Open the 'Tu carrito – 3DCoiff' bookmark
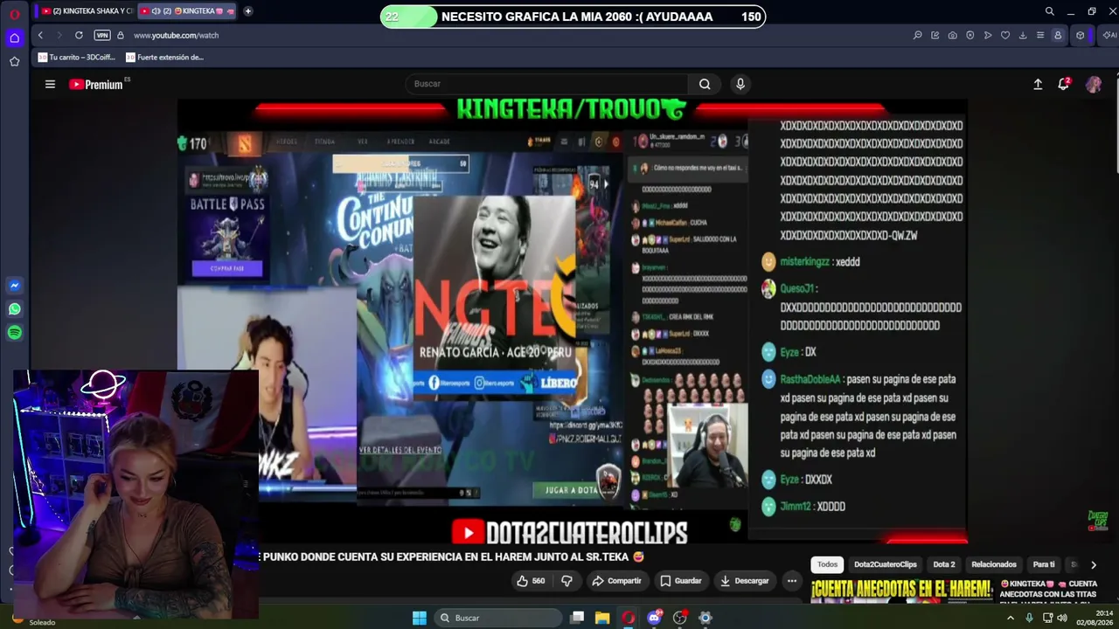 [77, 58]
